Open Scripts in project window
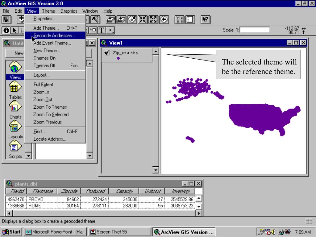This screenshot has width=316, height=237. click(15, 149)
